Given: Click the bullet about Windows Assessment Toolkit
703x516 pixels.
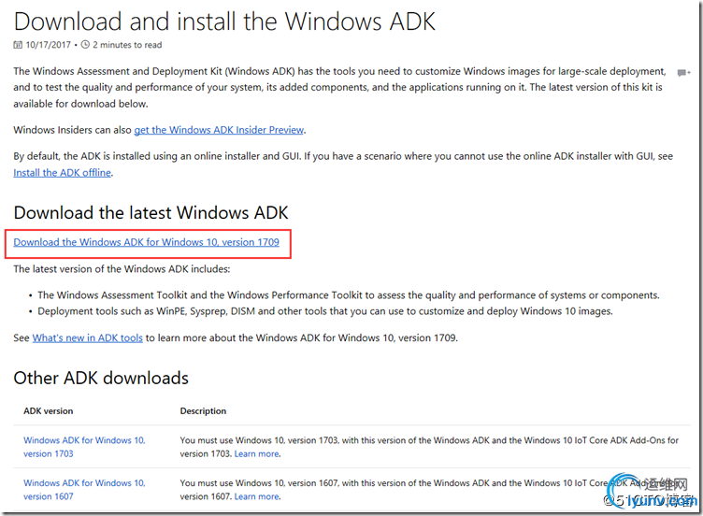Looking at the screenshot, I should [x=349, y=295].
